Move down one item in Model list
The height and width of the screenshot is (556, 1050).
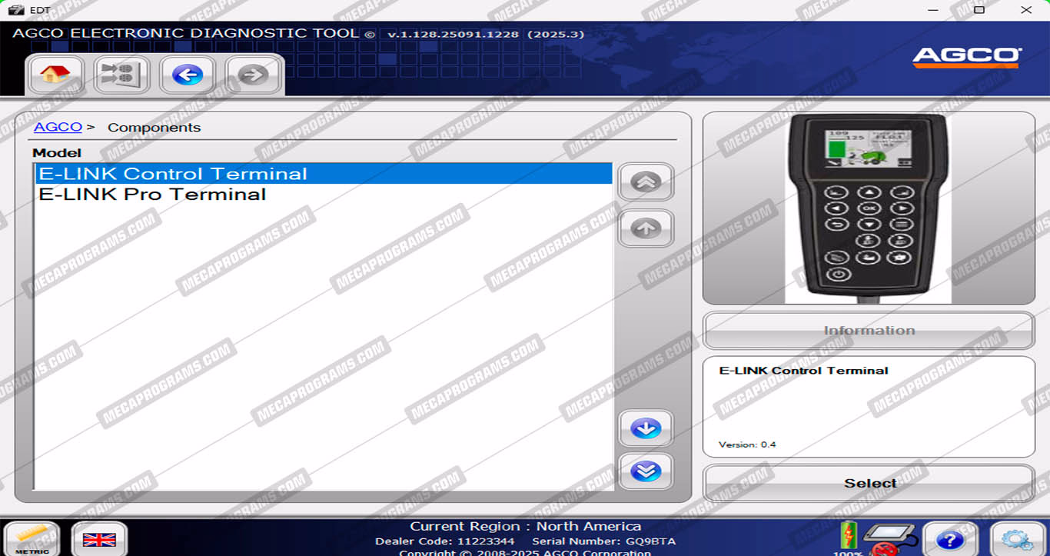pos(646,428)
